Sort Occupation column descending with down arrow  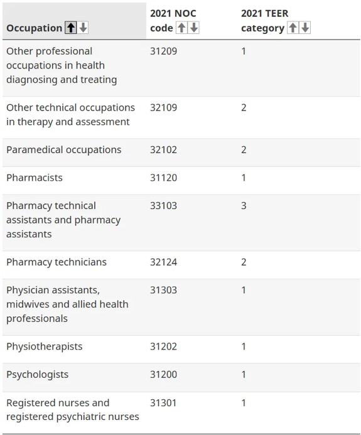point(83,28)
